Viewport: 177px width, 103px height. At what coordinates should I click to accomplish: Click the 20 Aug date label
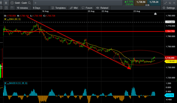pyautogui.click(x=91, y=11)
